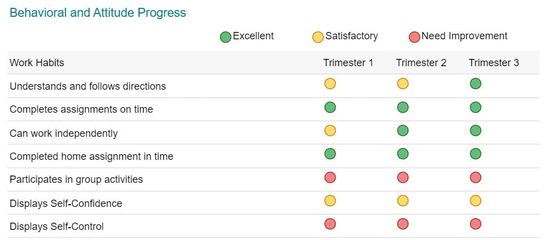Click the Trimester 2 column header
546x240 pixels.
coord(421,63)
